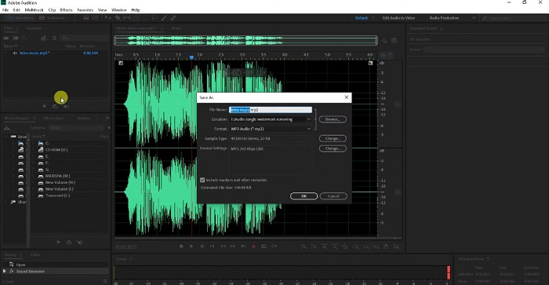This screenshot has height=285, width=549.
Task: Switch to Waveform editor view
Action: pyautogui.click(x=20, y=18)
